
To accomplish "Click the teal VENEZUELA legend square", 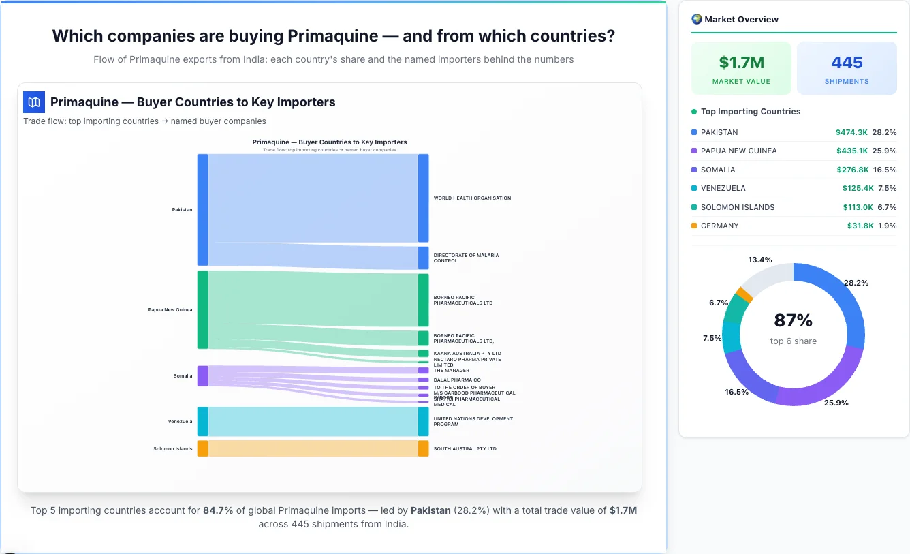I will click(x=694, y=188).
